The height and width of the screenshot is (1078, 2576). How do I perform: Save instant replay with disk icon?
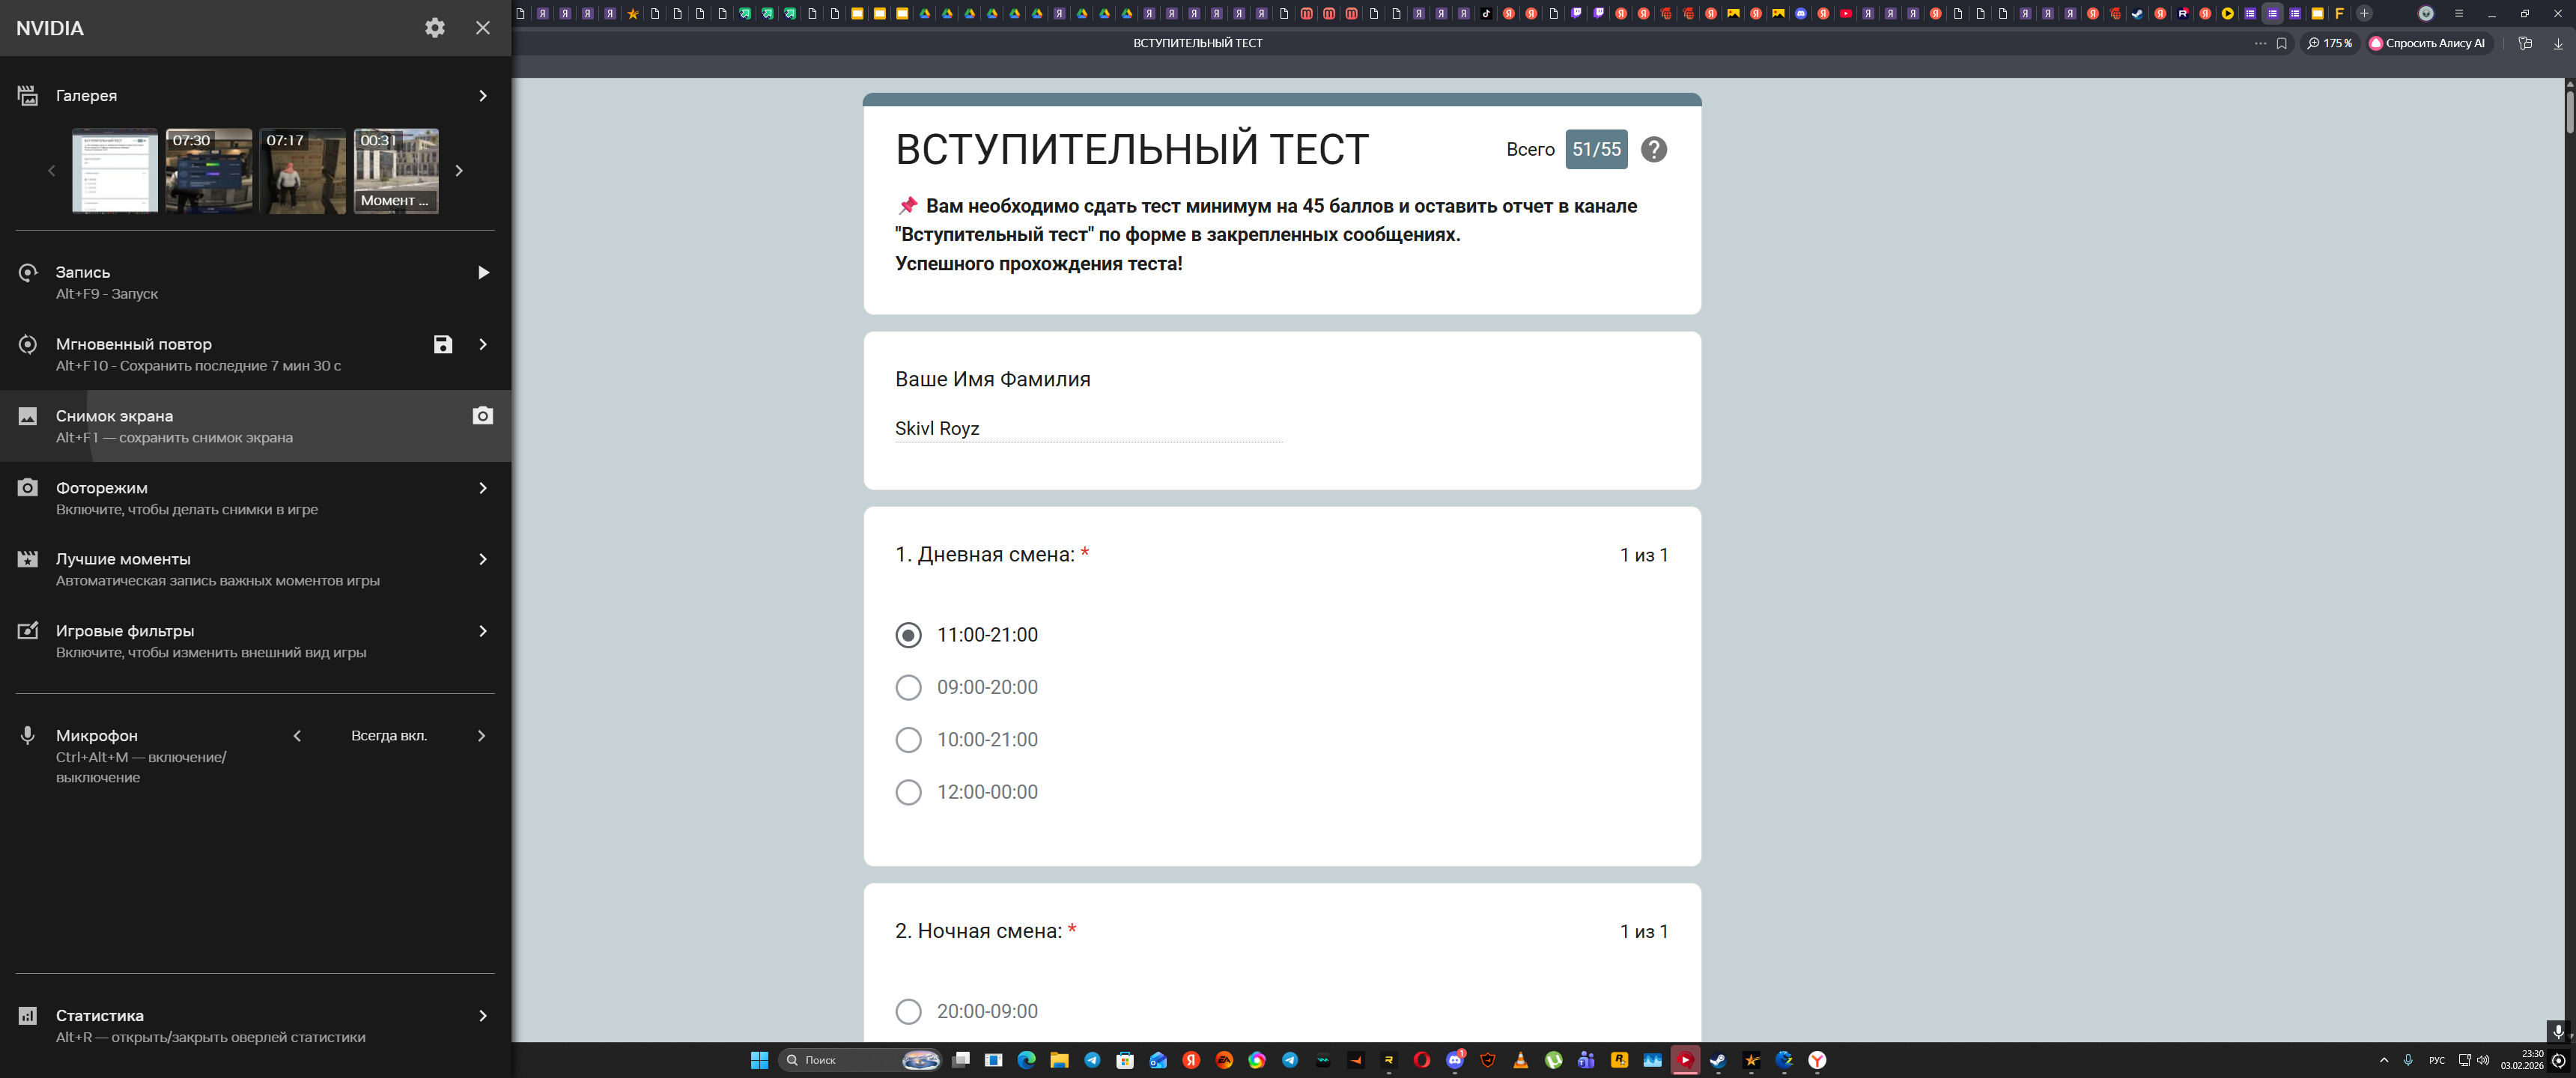click(x=443, y=344)
